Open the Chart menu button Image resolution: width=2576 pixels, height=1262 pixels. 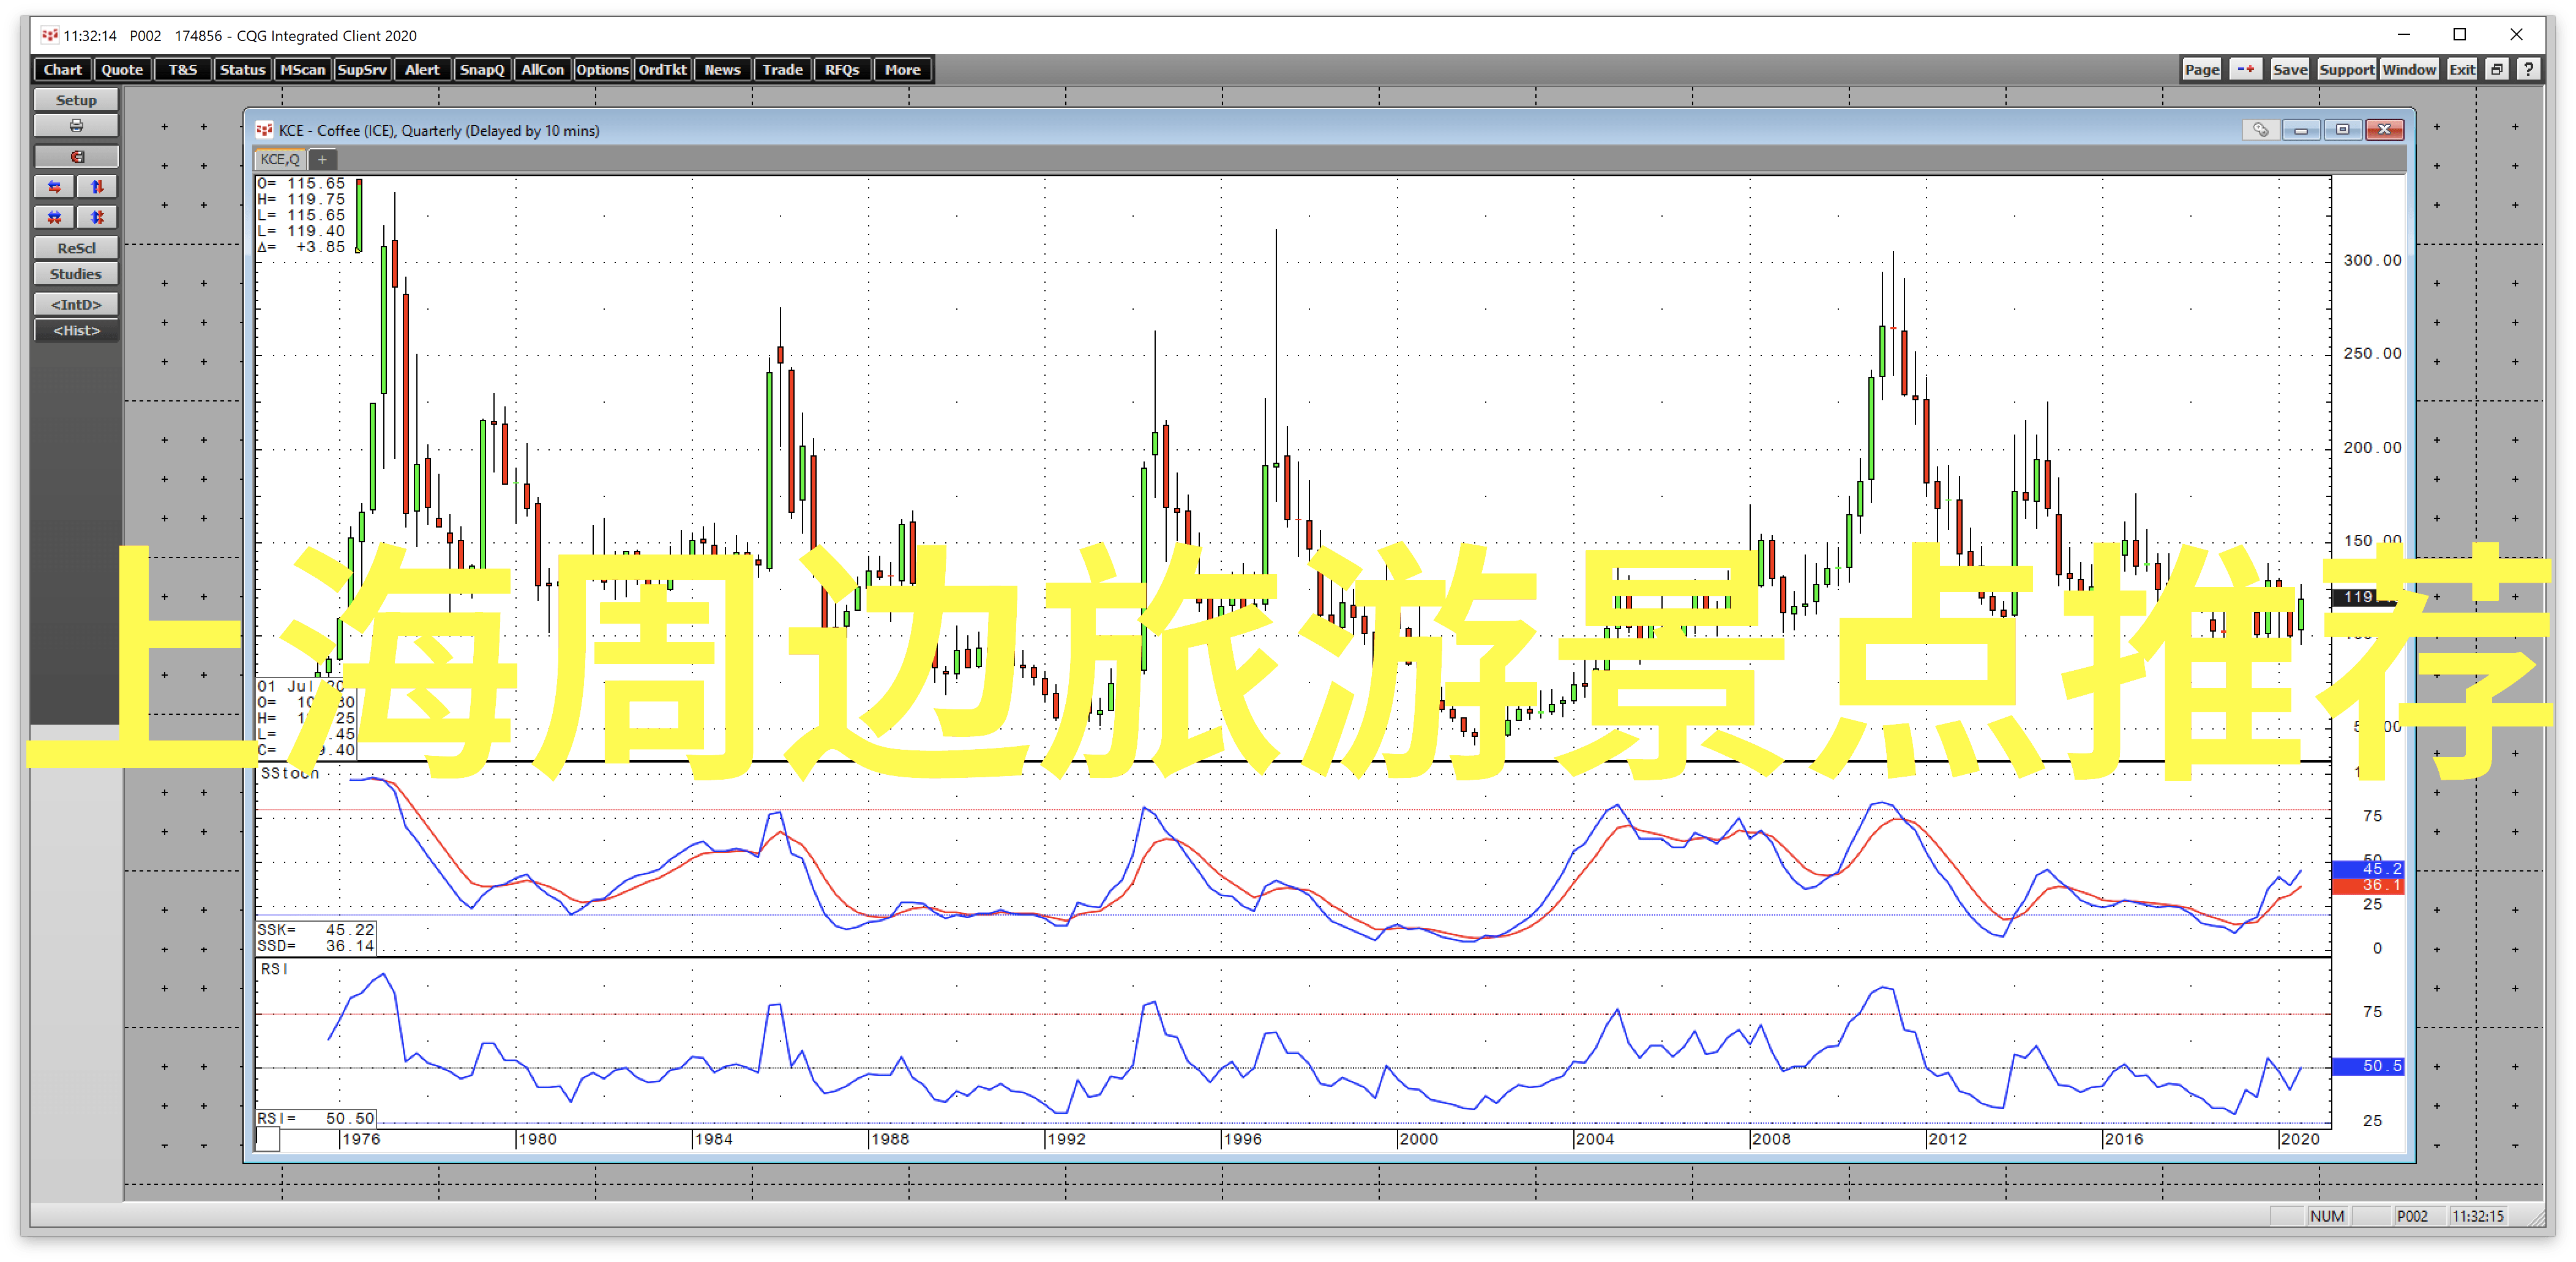click(x=63, y=69)
